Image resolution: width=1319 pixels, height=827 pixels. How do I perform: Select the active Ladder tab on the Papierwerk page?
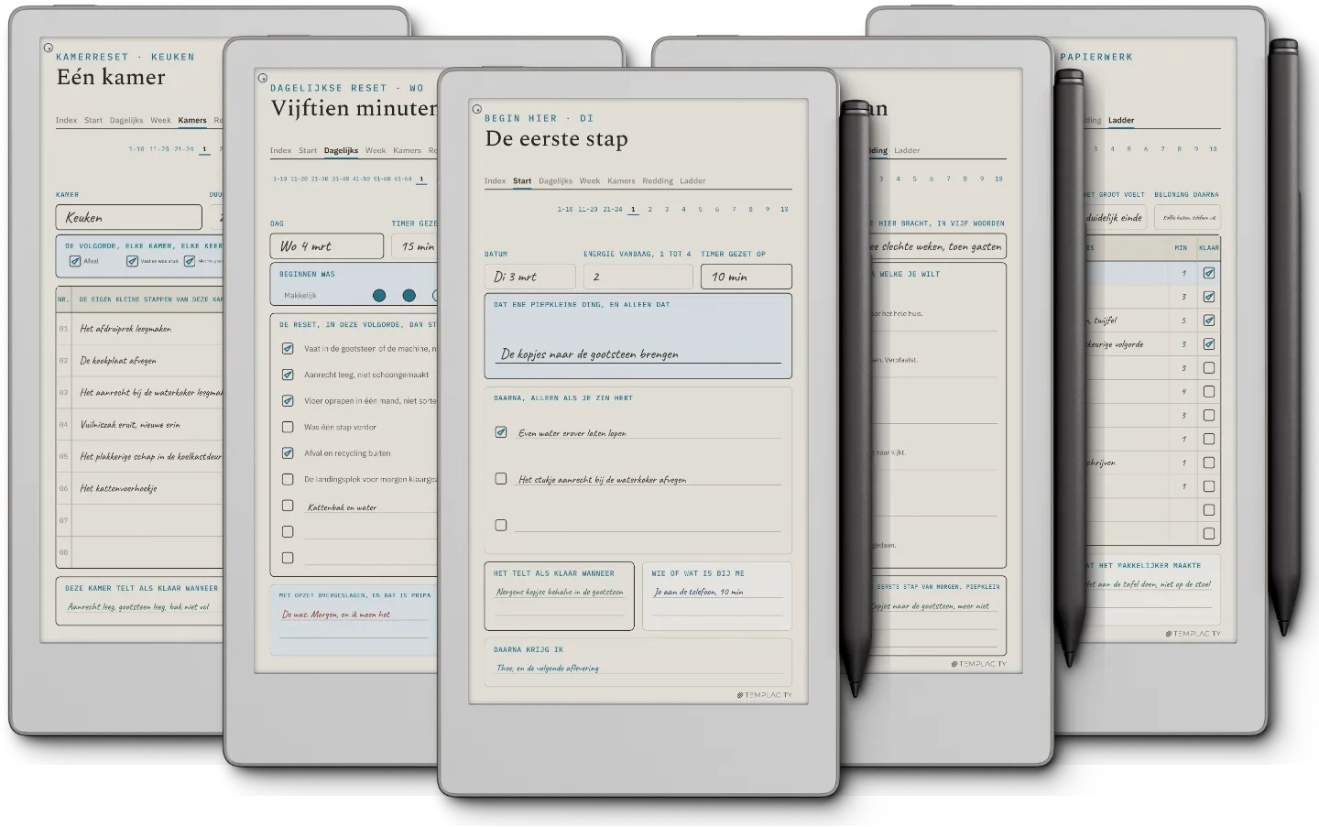(1121, 120)
